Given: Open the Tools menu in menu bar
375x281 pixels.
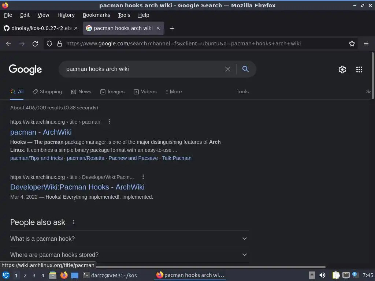Looking at the screenshot, I should click(x=124, y=15).
